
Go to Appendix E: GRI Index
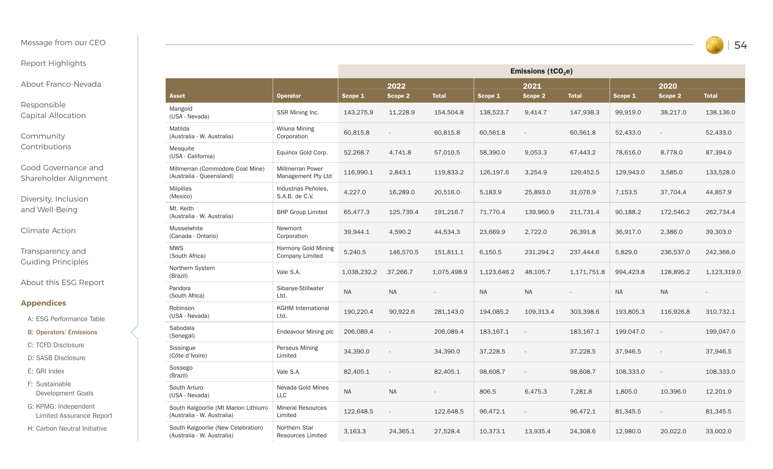pos(46,371)
